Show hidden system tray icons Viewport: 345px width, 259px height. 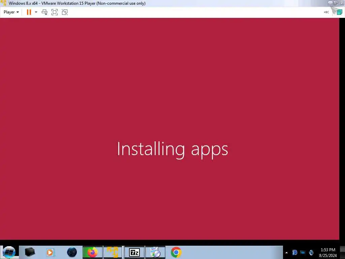(286, 253)
